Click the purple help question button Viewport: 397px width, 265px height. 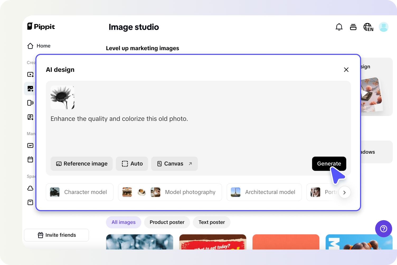pos(383,229)
